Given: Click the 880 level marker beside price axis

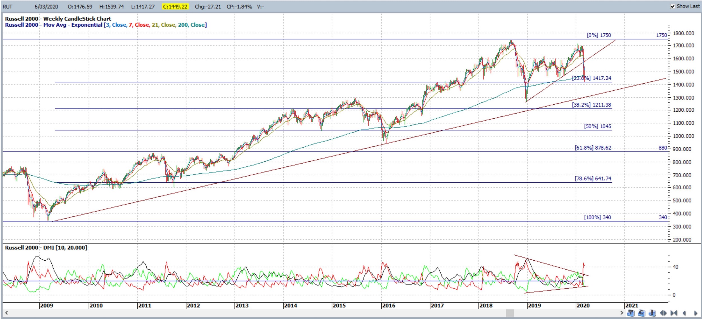Looking at the screenshot, I should [663, 148].
